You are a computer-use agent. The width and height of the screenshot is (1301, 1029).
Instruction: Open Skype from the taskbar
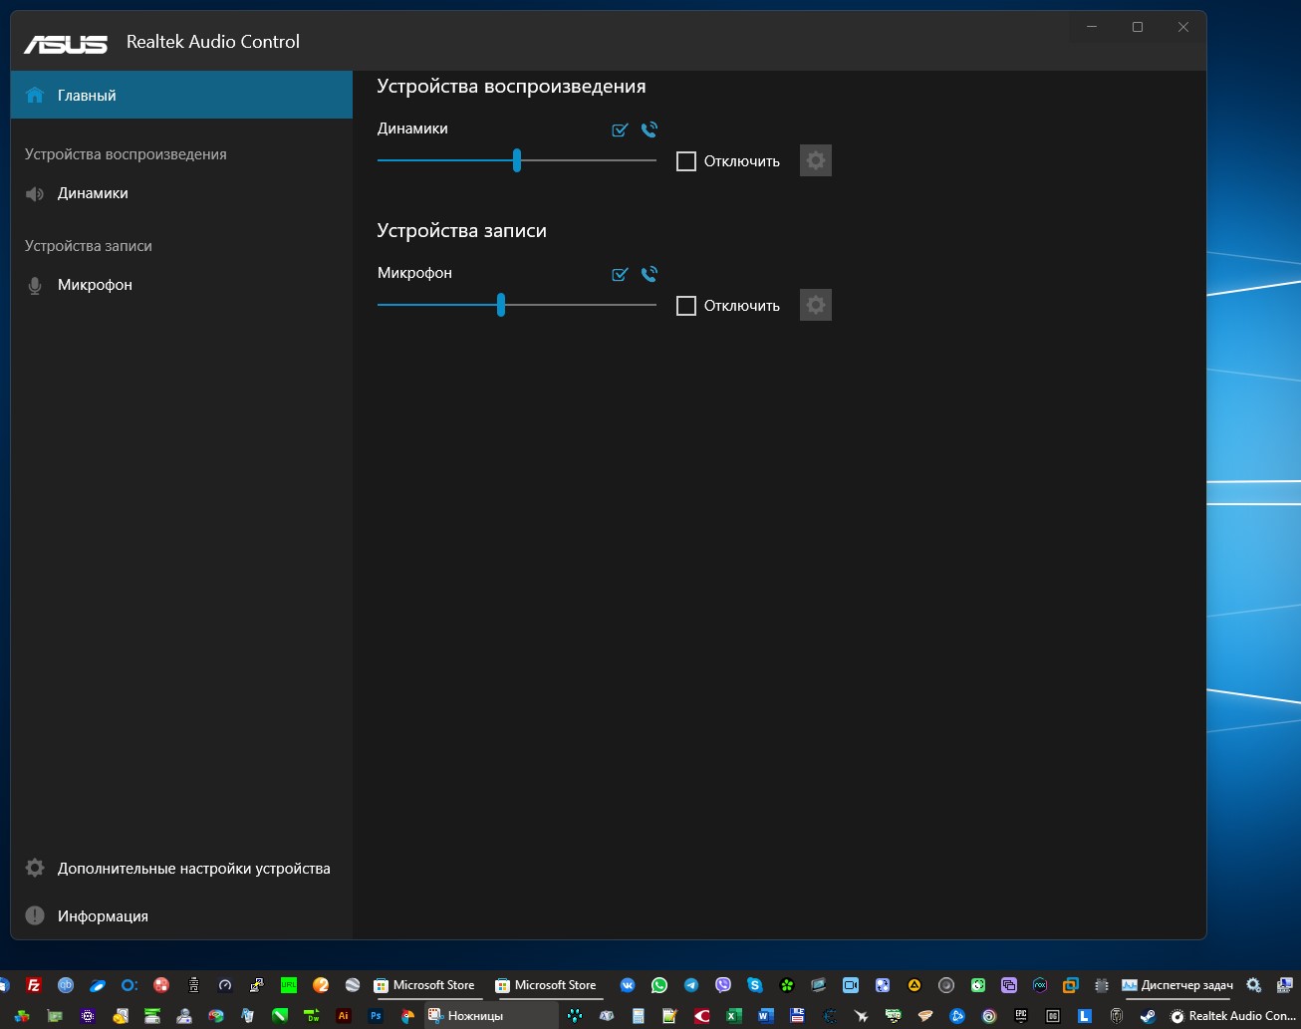click(755, 985)
